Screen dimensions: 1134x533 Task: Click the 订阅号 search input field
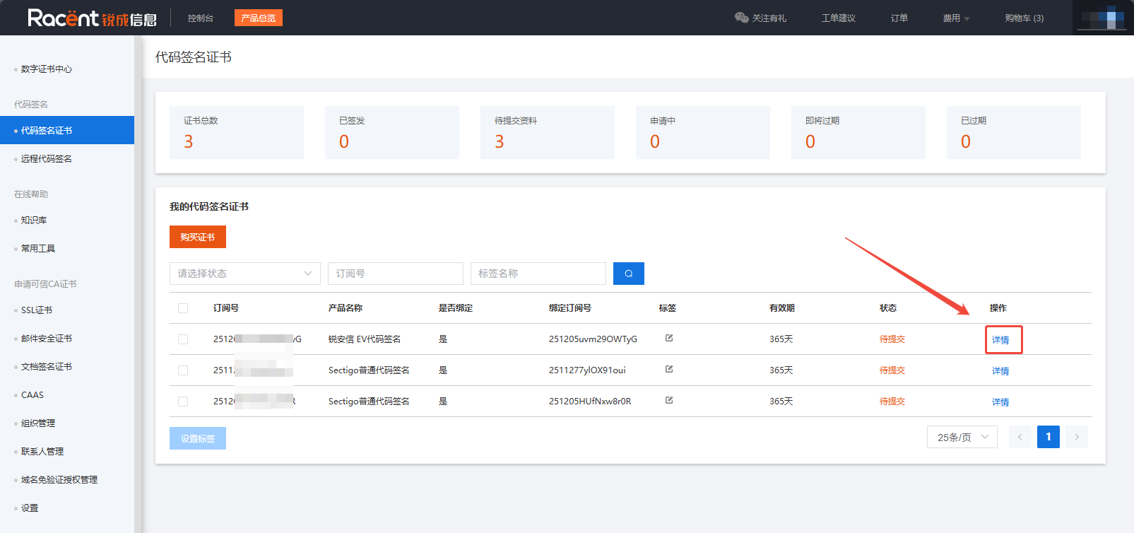point(395,274)
